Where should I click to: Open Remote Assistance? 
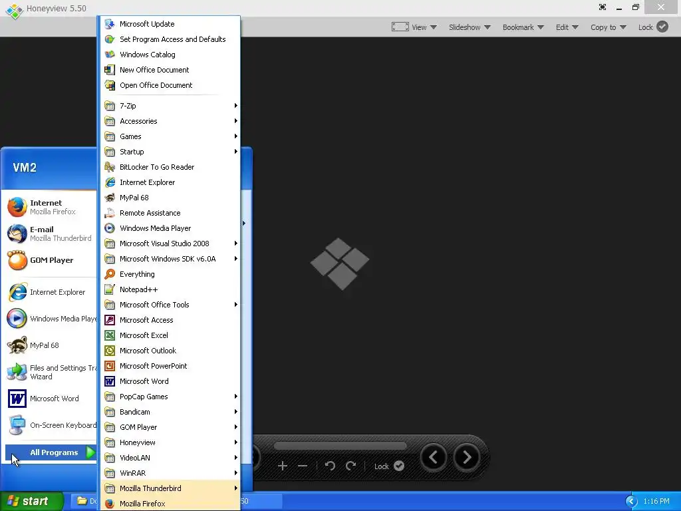click(170, 213)
